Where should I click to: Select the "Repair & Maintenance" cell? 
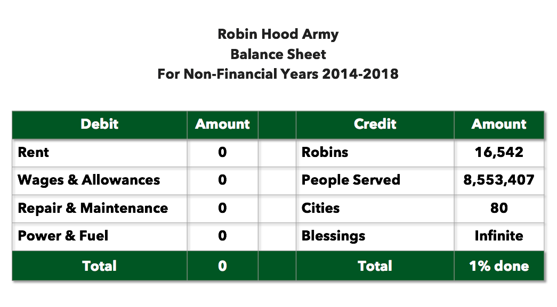click(93, 209)
